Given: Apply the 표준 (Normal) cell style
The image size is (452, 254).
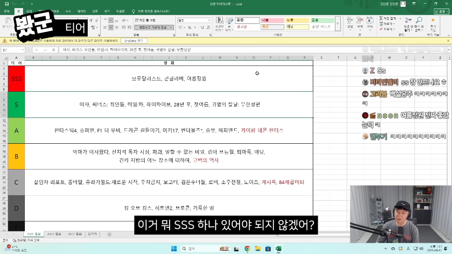Looking at the screenshot, I should (x=247, y=20).
